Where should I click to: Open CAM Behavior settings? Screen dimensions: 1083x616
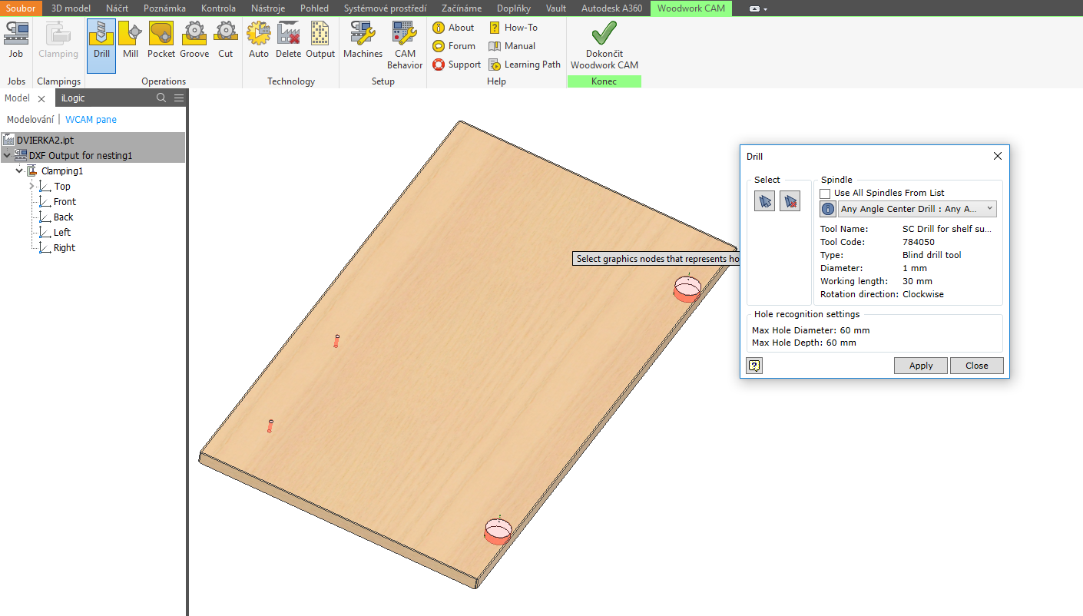404,45
